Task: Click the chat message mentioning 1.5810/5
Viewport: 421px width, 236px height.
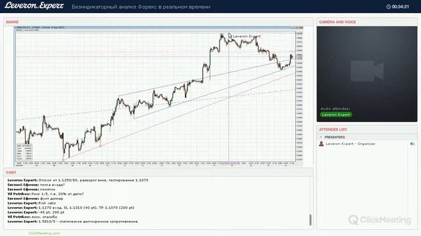Action: coord(72,222)
